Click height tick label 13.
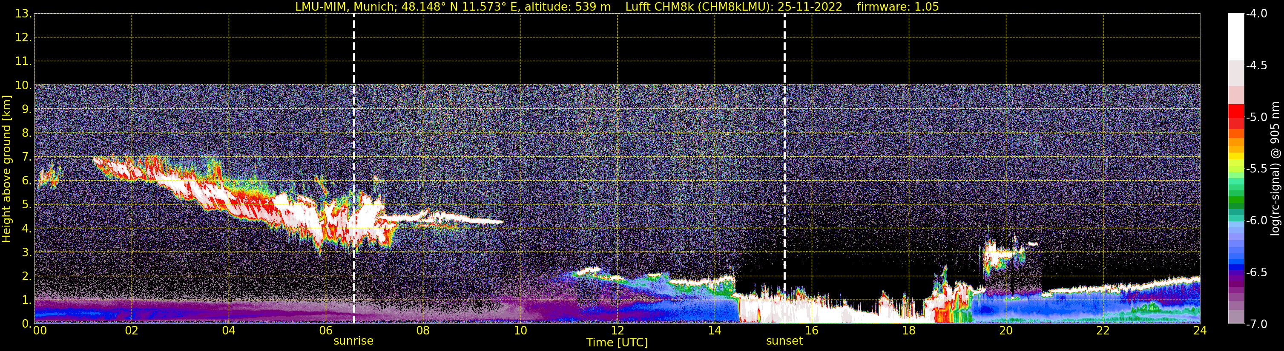1284x351 pixels. (x=23, y=14)
